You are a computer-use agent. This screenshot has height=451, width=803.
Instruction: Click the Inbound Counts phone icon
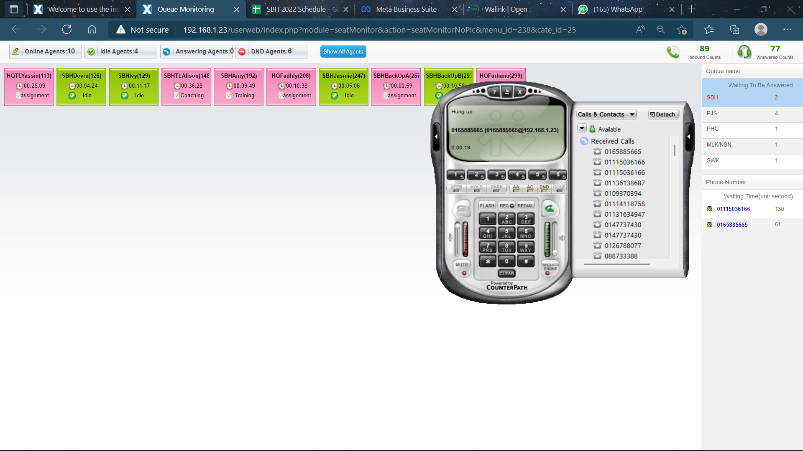point(673,52)
